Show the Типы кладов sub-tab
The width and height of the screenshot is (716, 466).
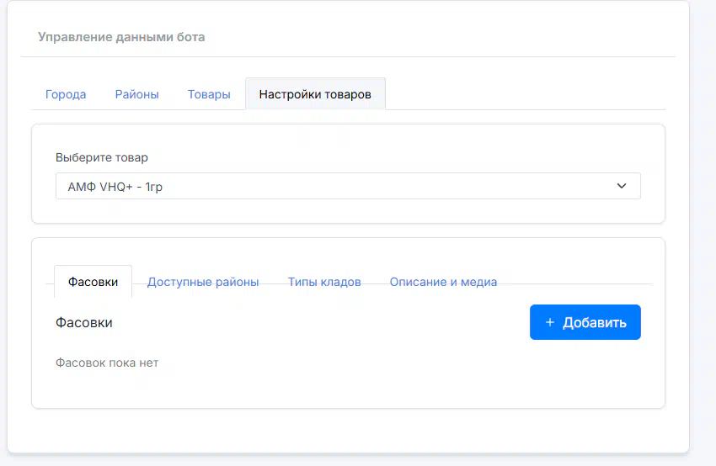coord(324,282)
